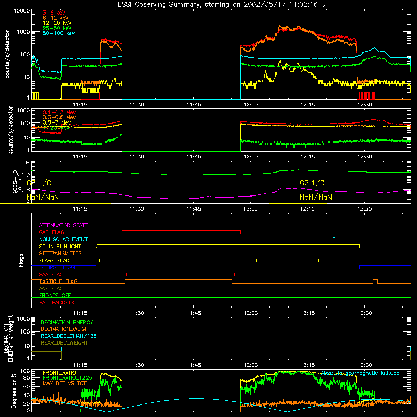Click the yellow flare bar under GOES near 12:10
Screen dimensions: 417x417
pyautogui.click(x=298, y=204)
